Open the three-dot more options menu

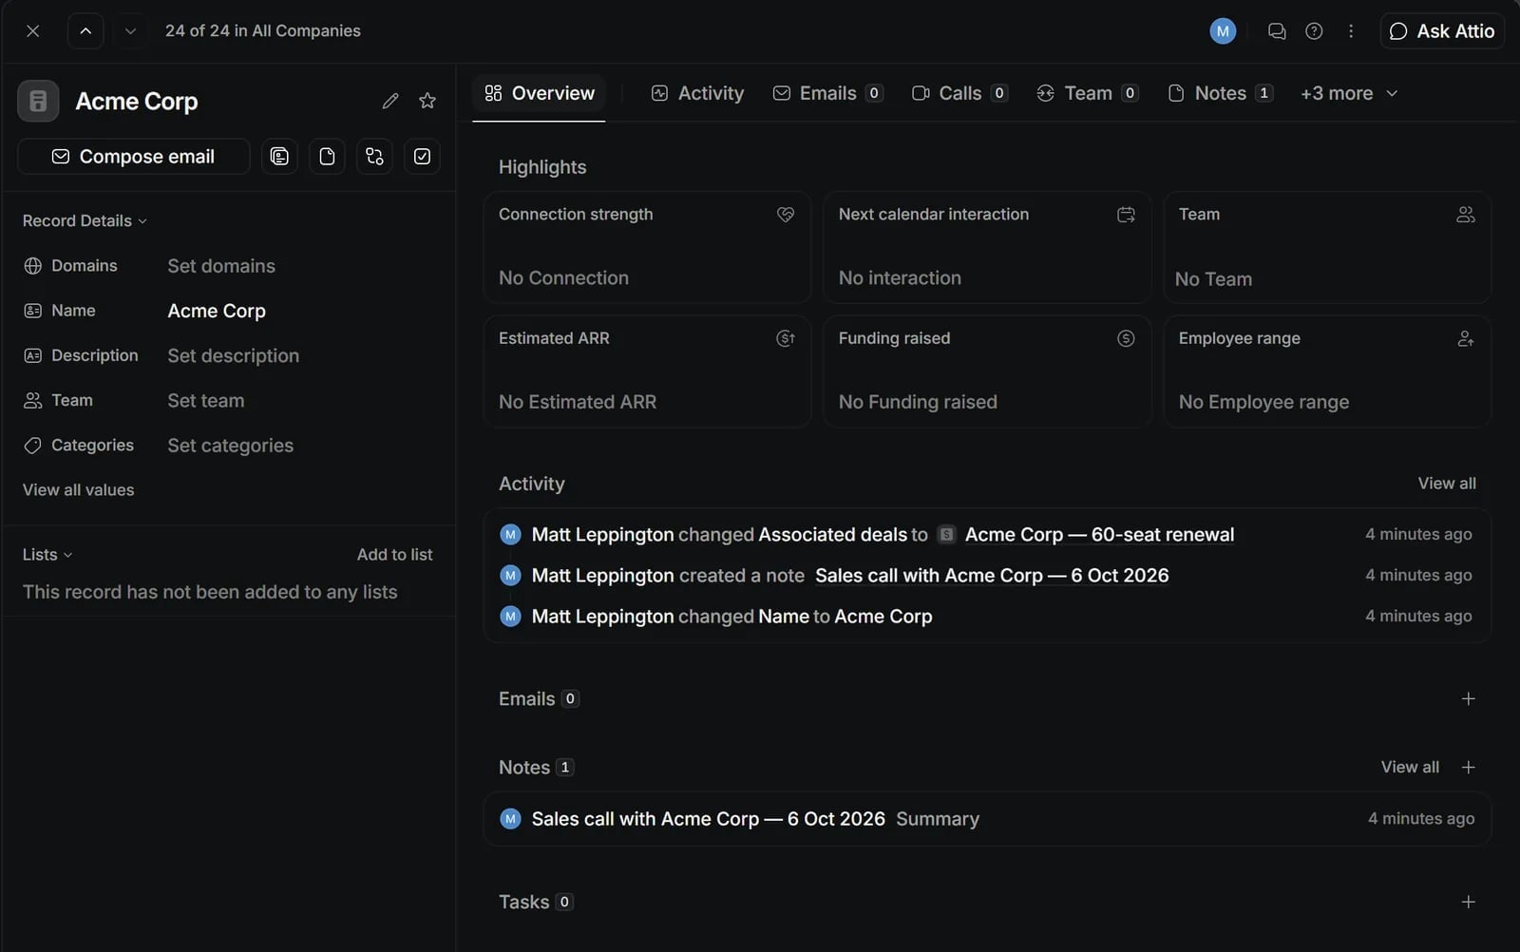point(1351,31)
